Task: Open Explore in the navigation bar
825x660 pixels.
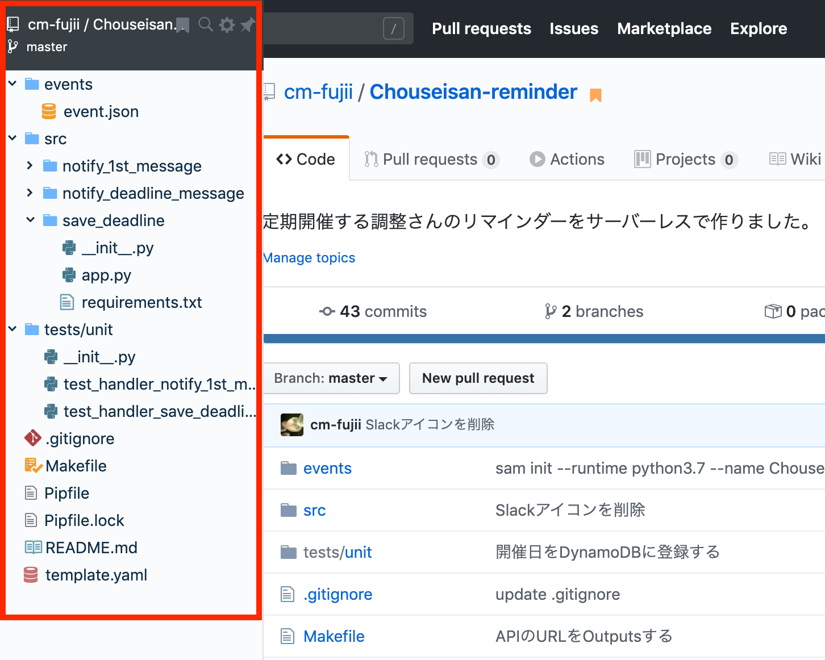Action: [759, 28]
